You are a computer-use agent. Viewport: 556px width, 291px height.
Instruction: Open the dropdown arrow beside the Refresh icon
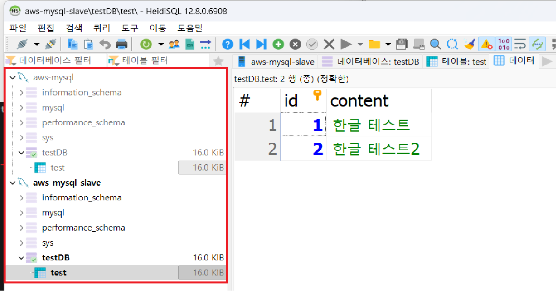pos(161,44)
